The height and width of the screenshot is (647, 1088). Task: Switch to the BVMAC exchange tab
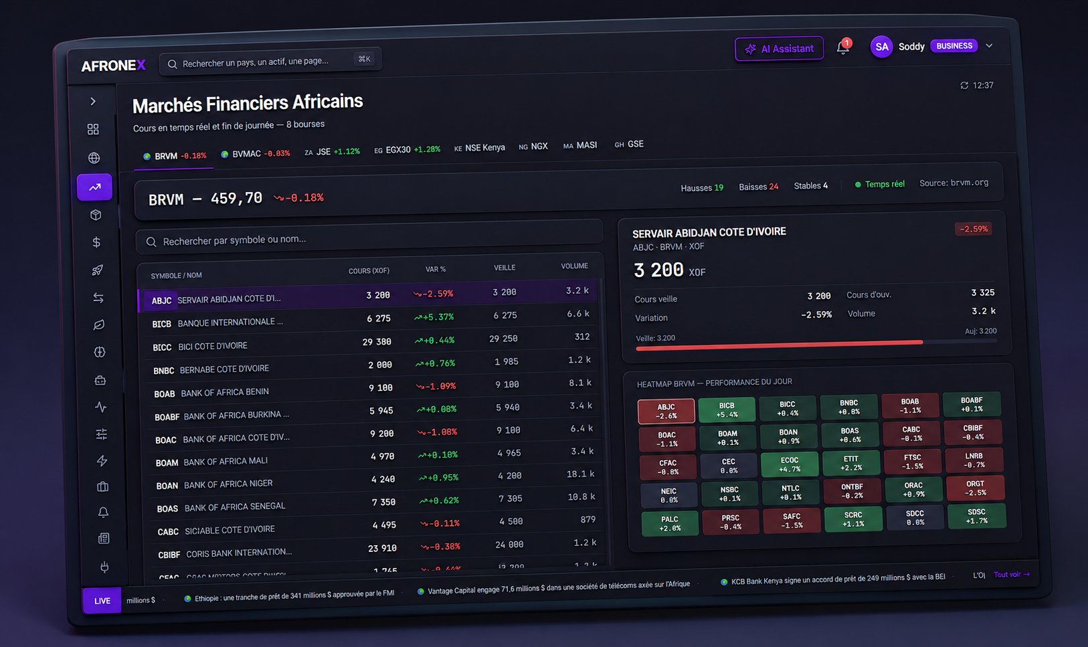coord(256,154)
